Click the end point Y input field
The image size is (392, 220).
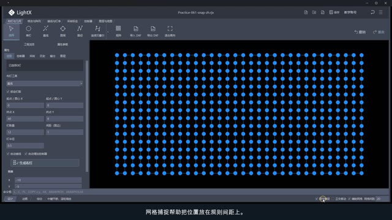point(64,119)
